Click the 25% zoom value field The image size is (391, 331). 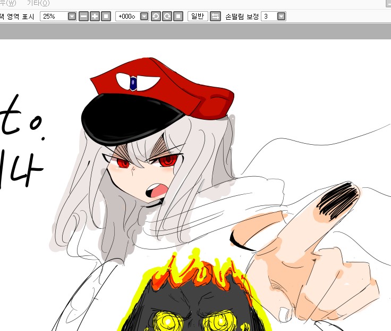tap(54, 16)
